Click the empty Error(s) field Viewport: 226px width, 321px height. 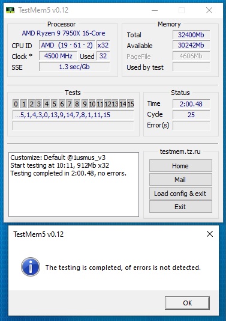(x=191, y=126)
